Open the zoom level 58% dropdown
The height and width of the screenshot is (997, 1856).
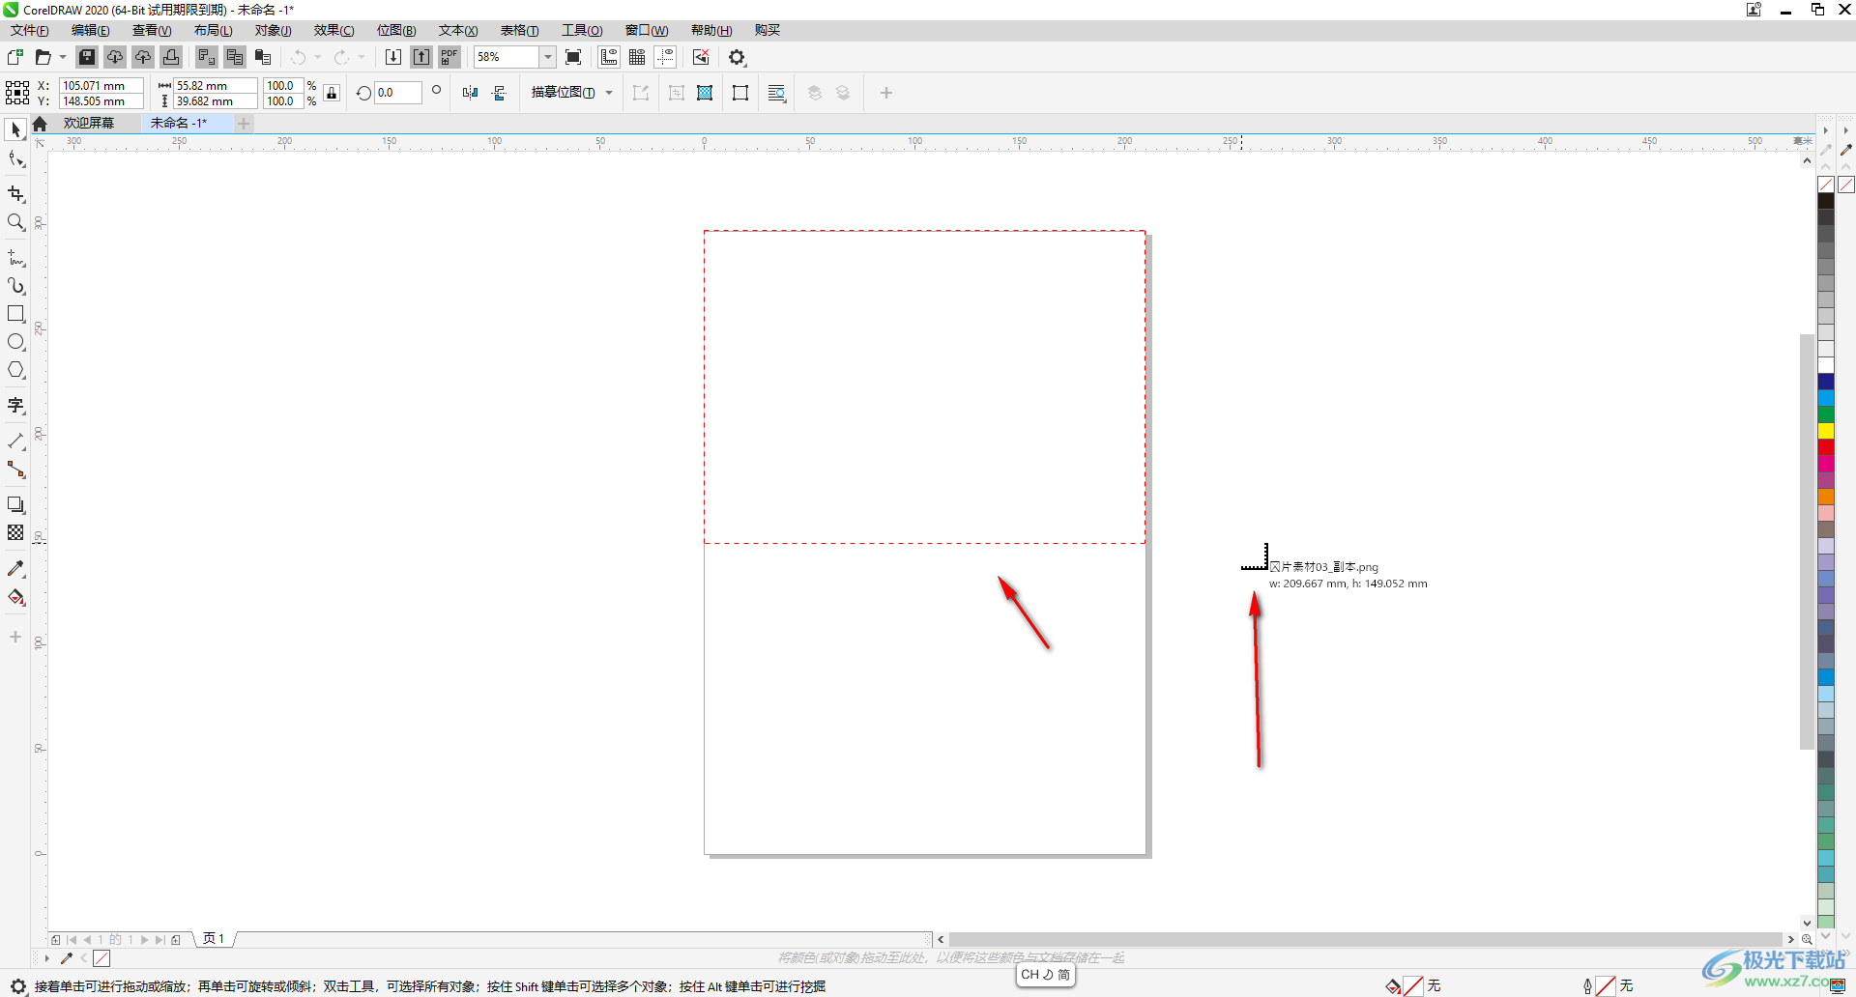[x=548, y=57]
